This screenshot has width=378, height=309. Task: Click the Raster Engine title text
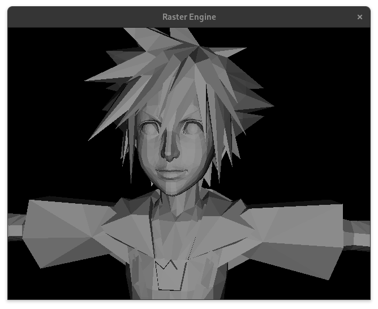189,17
